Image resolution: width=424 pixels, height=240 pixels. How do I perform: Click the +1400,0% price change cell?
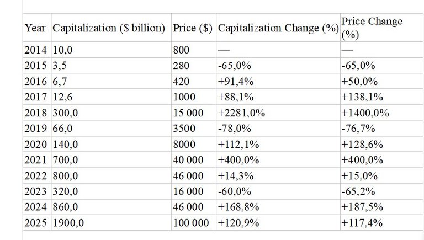[x=382, y=113]
